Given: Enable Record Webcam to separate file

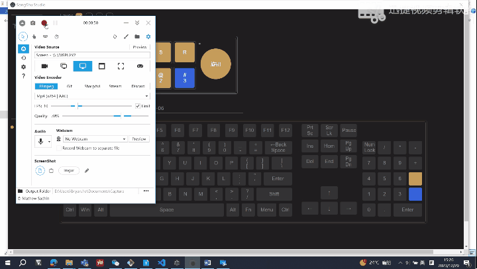Looking at the screenshot, I should 59,148.
